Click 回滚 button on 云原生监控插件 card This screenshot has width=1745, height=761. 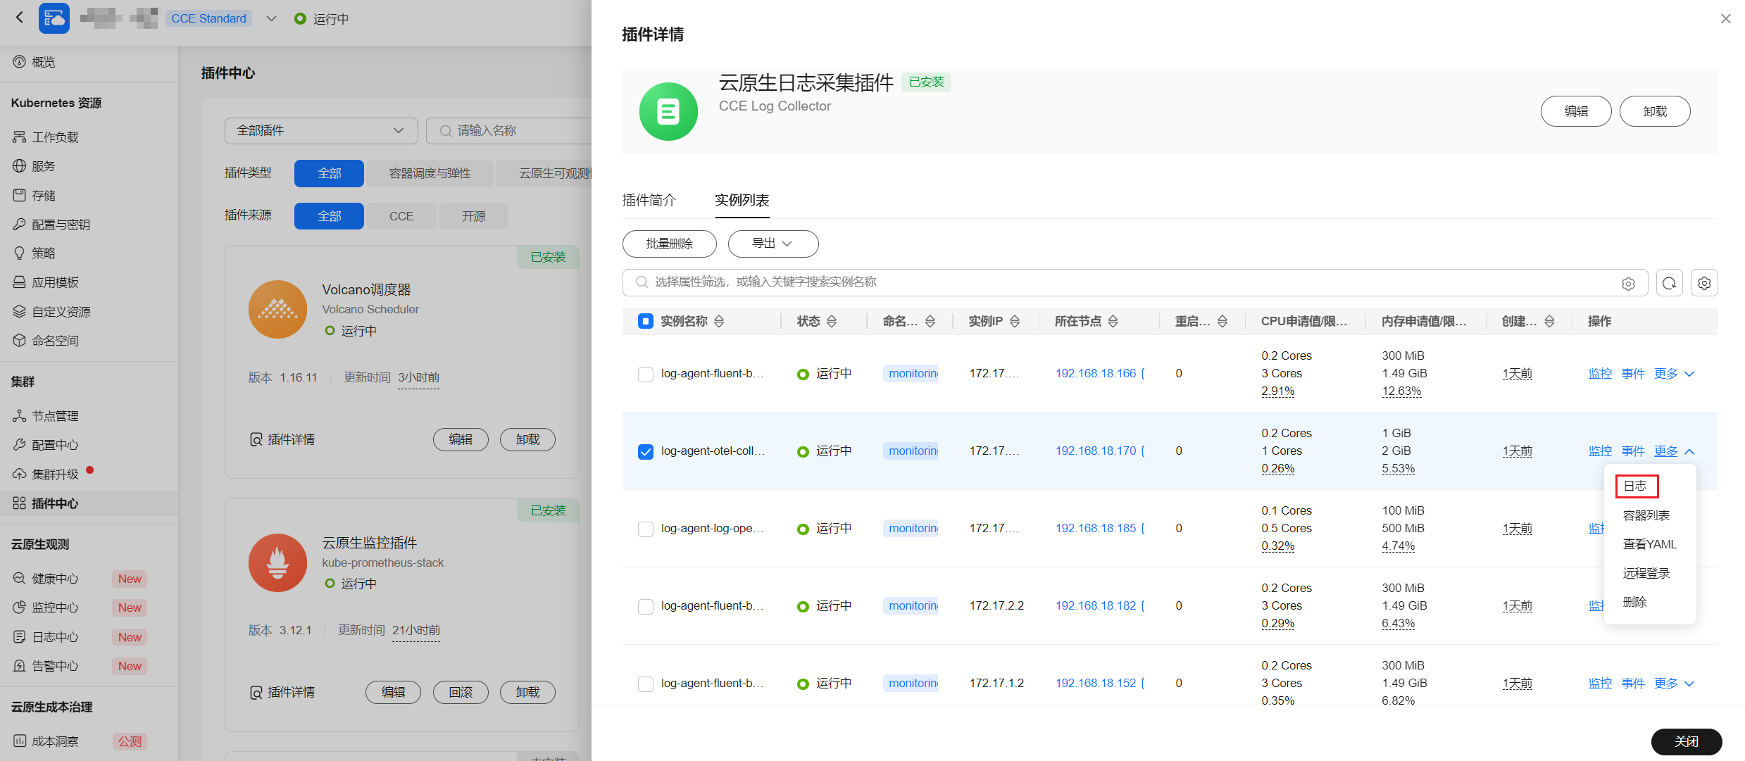[461, 693]
